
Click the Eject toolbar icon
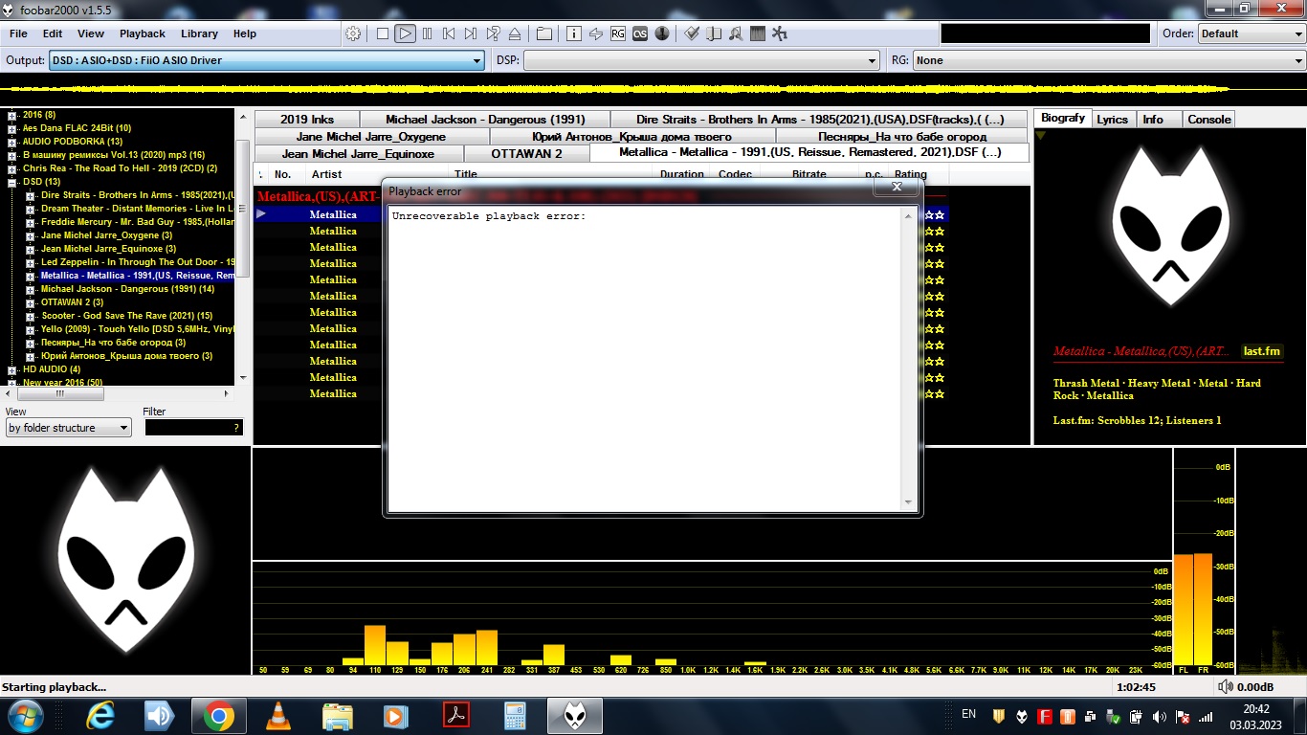point(515,33)
